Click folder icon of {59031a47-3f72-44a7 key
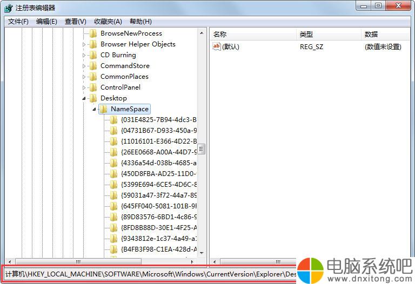This screenshot has height=284, width=415. click(114, 195)
